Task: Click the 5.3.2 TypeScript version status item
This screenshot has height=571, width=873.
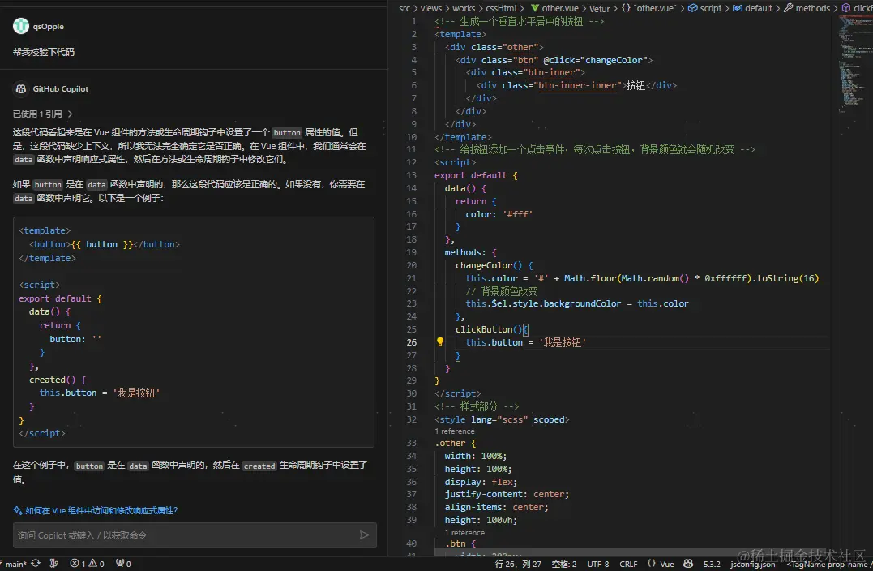Action: coord(712,564)
